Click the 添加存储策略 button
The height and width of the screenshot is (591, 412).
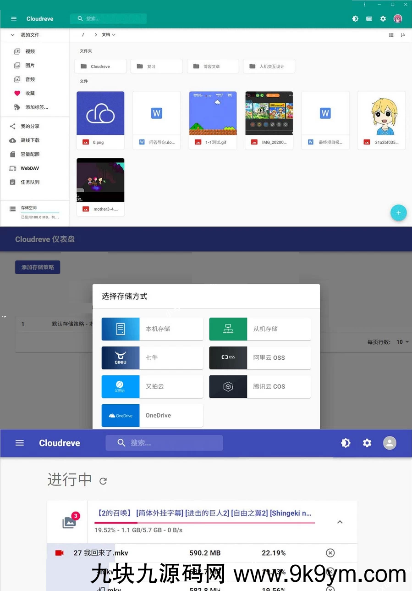[x=38, y=267]
